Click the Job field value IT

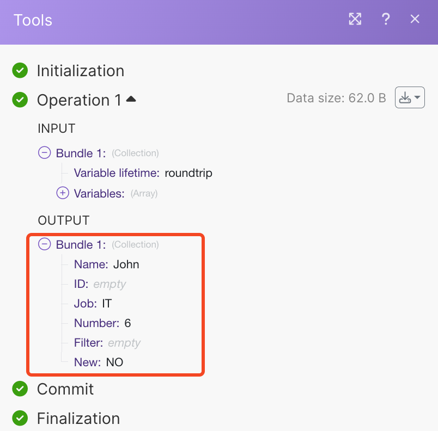pyautogui.click(x=107, y=304)
